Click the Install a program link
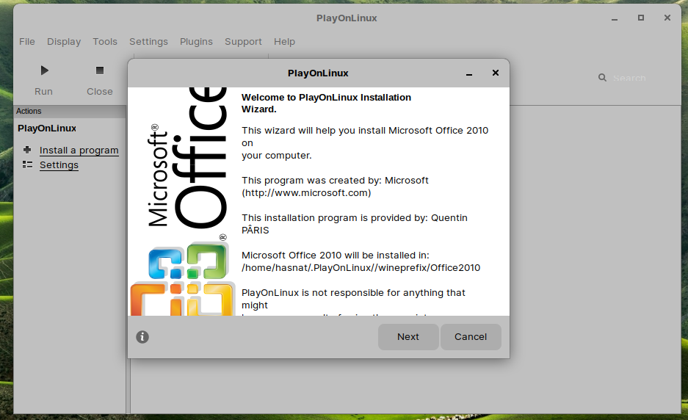 (x=79, y=150)
